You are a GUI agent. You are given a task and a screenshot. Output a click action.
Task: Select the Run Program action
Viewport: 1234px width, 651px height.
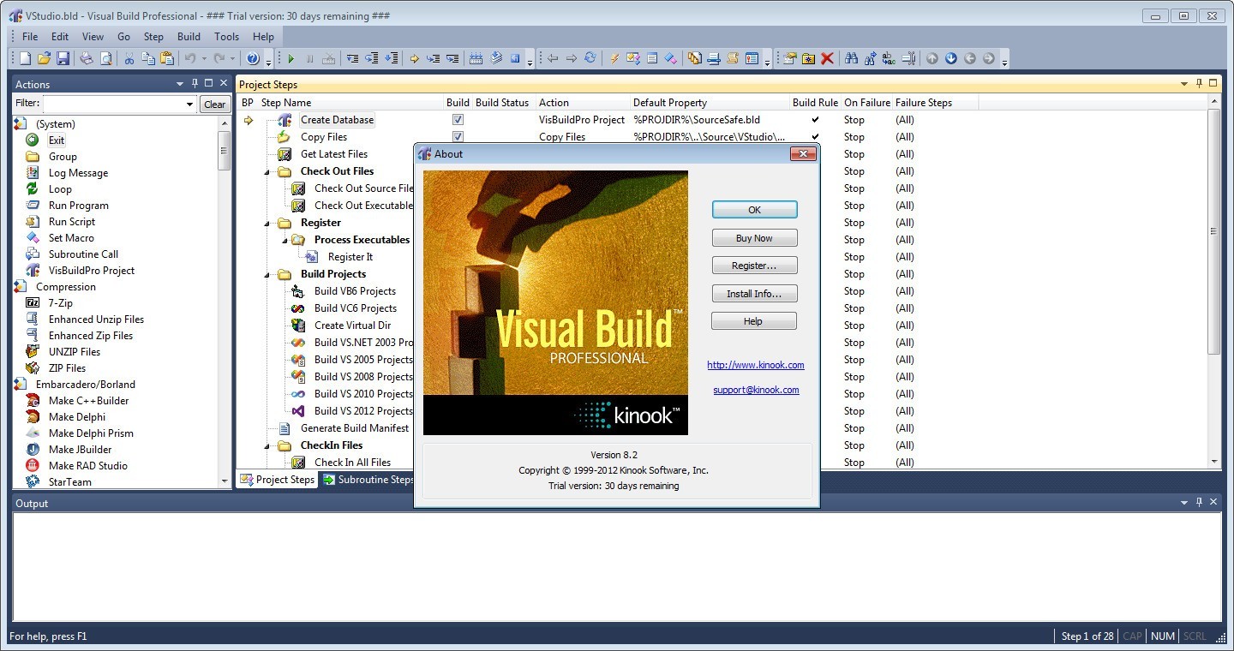coord(77,205)
